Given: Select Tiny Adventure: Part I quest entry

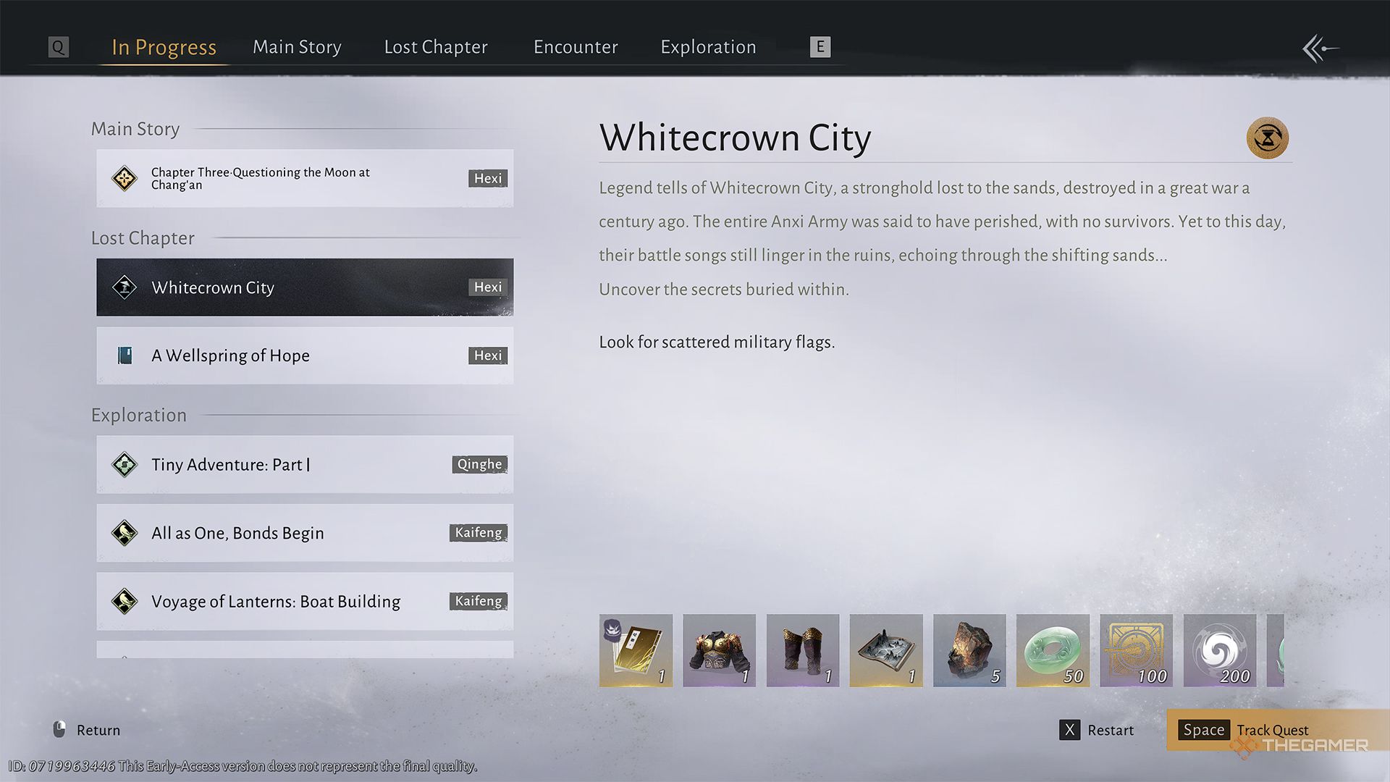Looking at the screenshot, I should click(x=305, y=464).
